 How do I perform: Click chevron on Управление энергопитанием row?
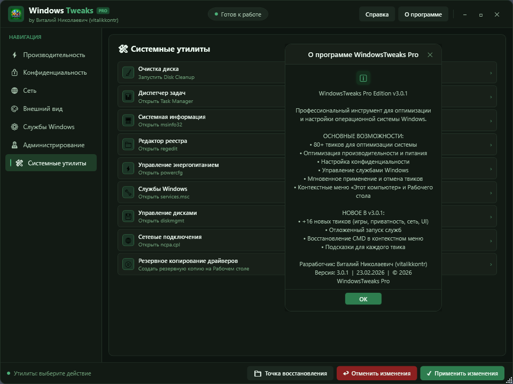tap(491, 169)
